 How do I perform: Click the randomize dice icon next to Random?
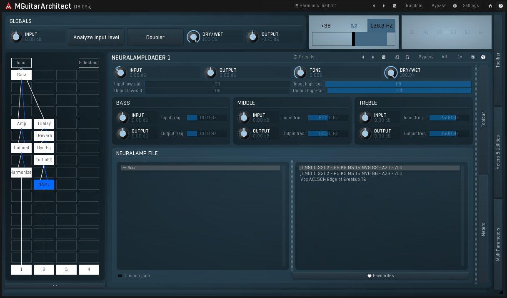pos(395,6)
